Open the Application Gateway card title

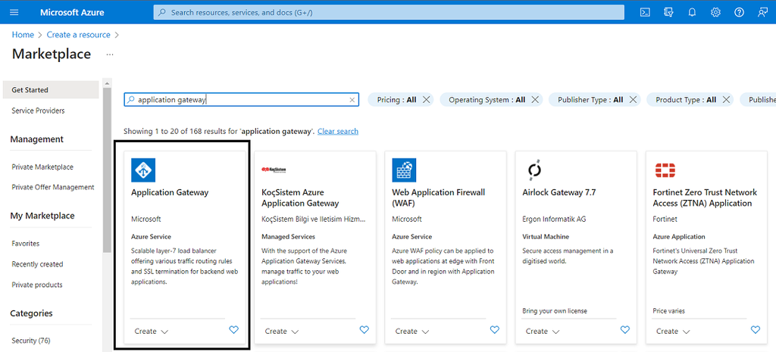pos(170,193)
